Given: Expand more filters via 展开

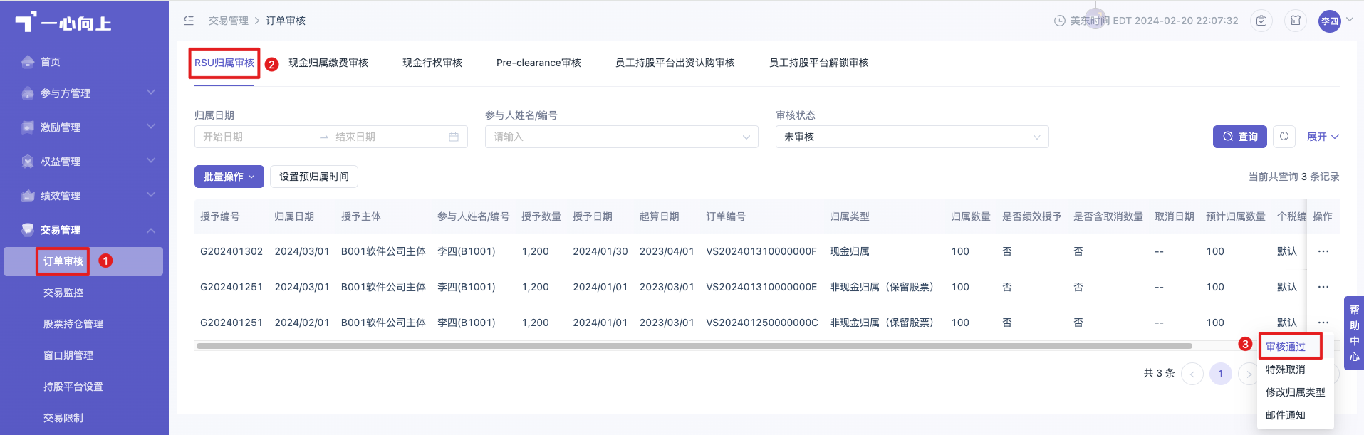Looking at the screenshot, I should (x=1323, y=137).
